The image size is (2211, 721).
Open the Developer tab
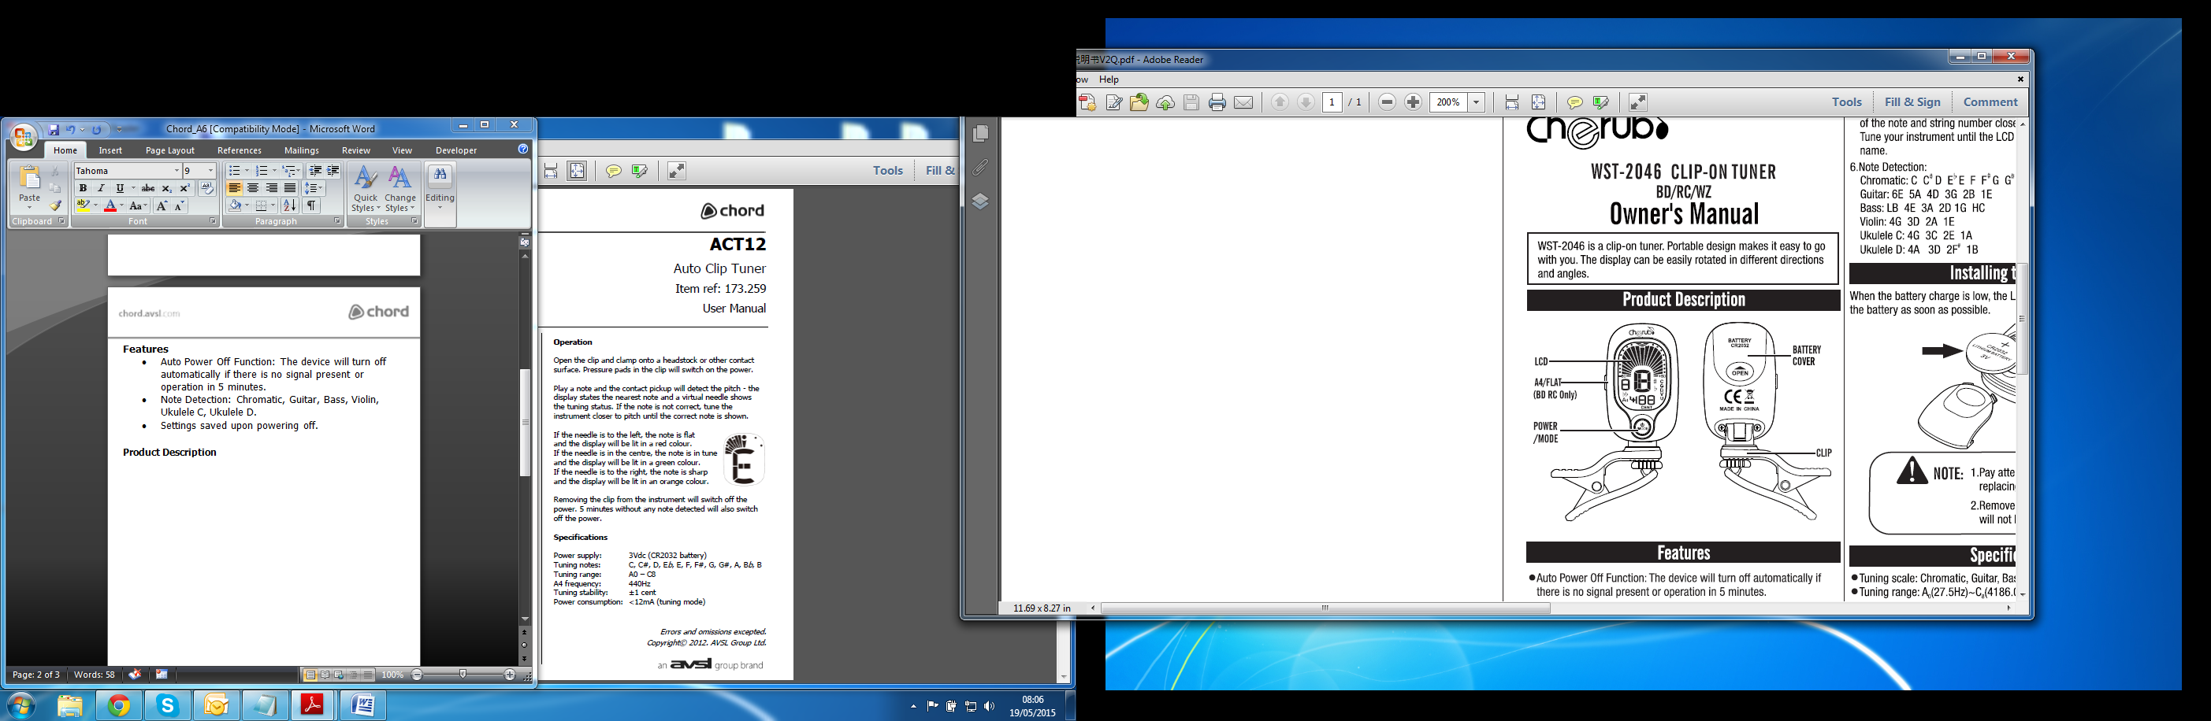(455, 150)
